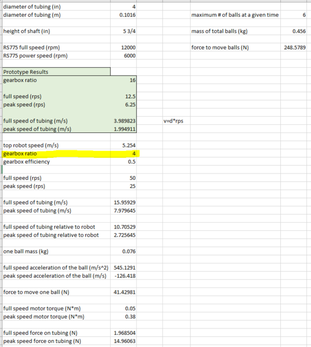Screen dimensions: 311x347
Task: Select the height of shaft value cell
Action: click(x=123, y=31)
